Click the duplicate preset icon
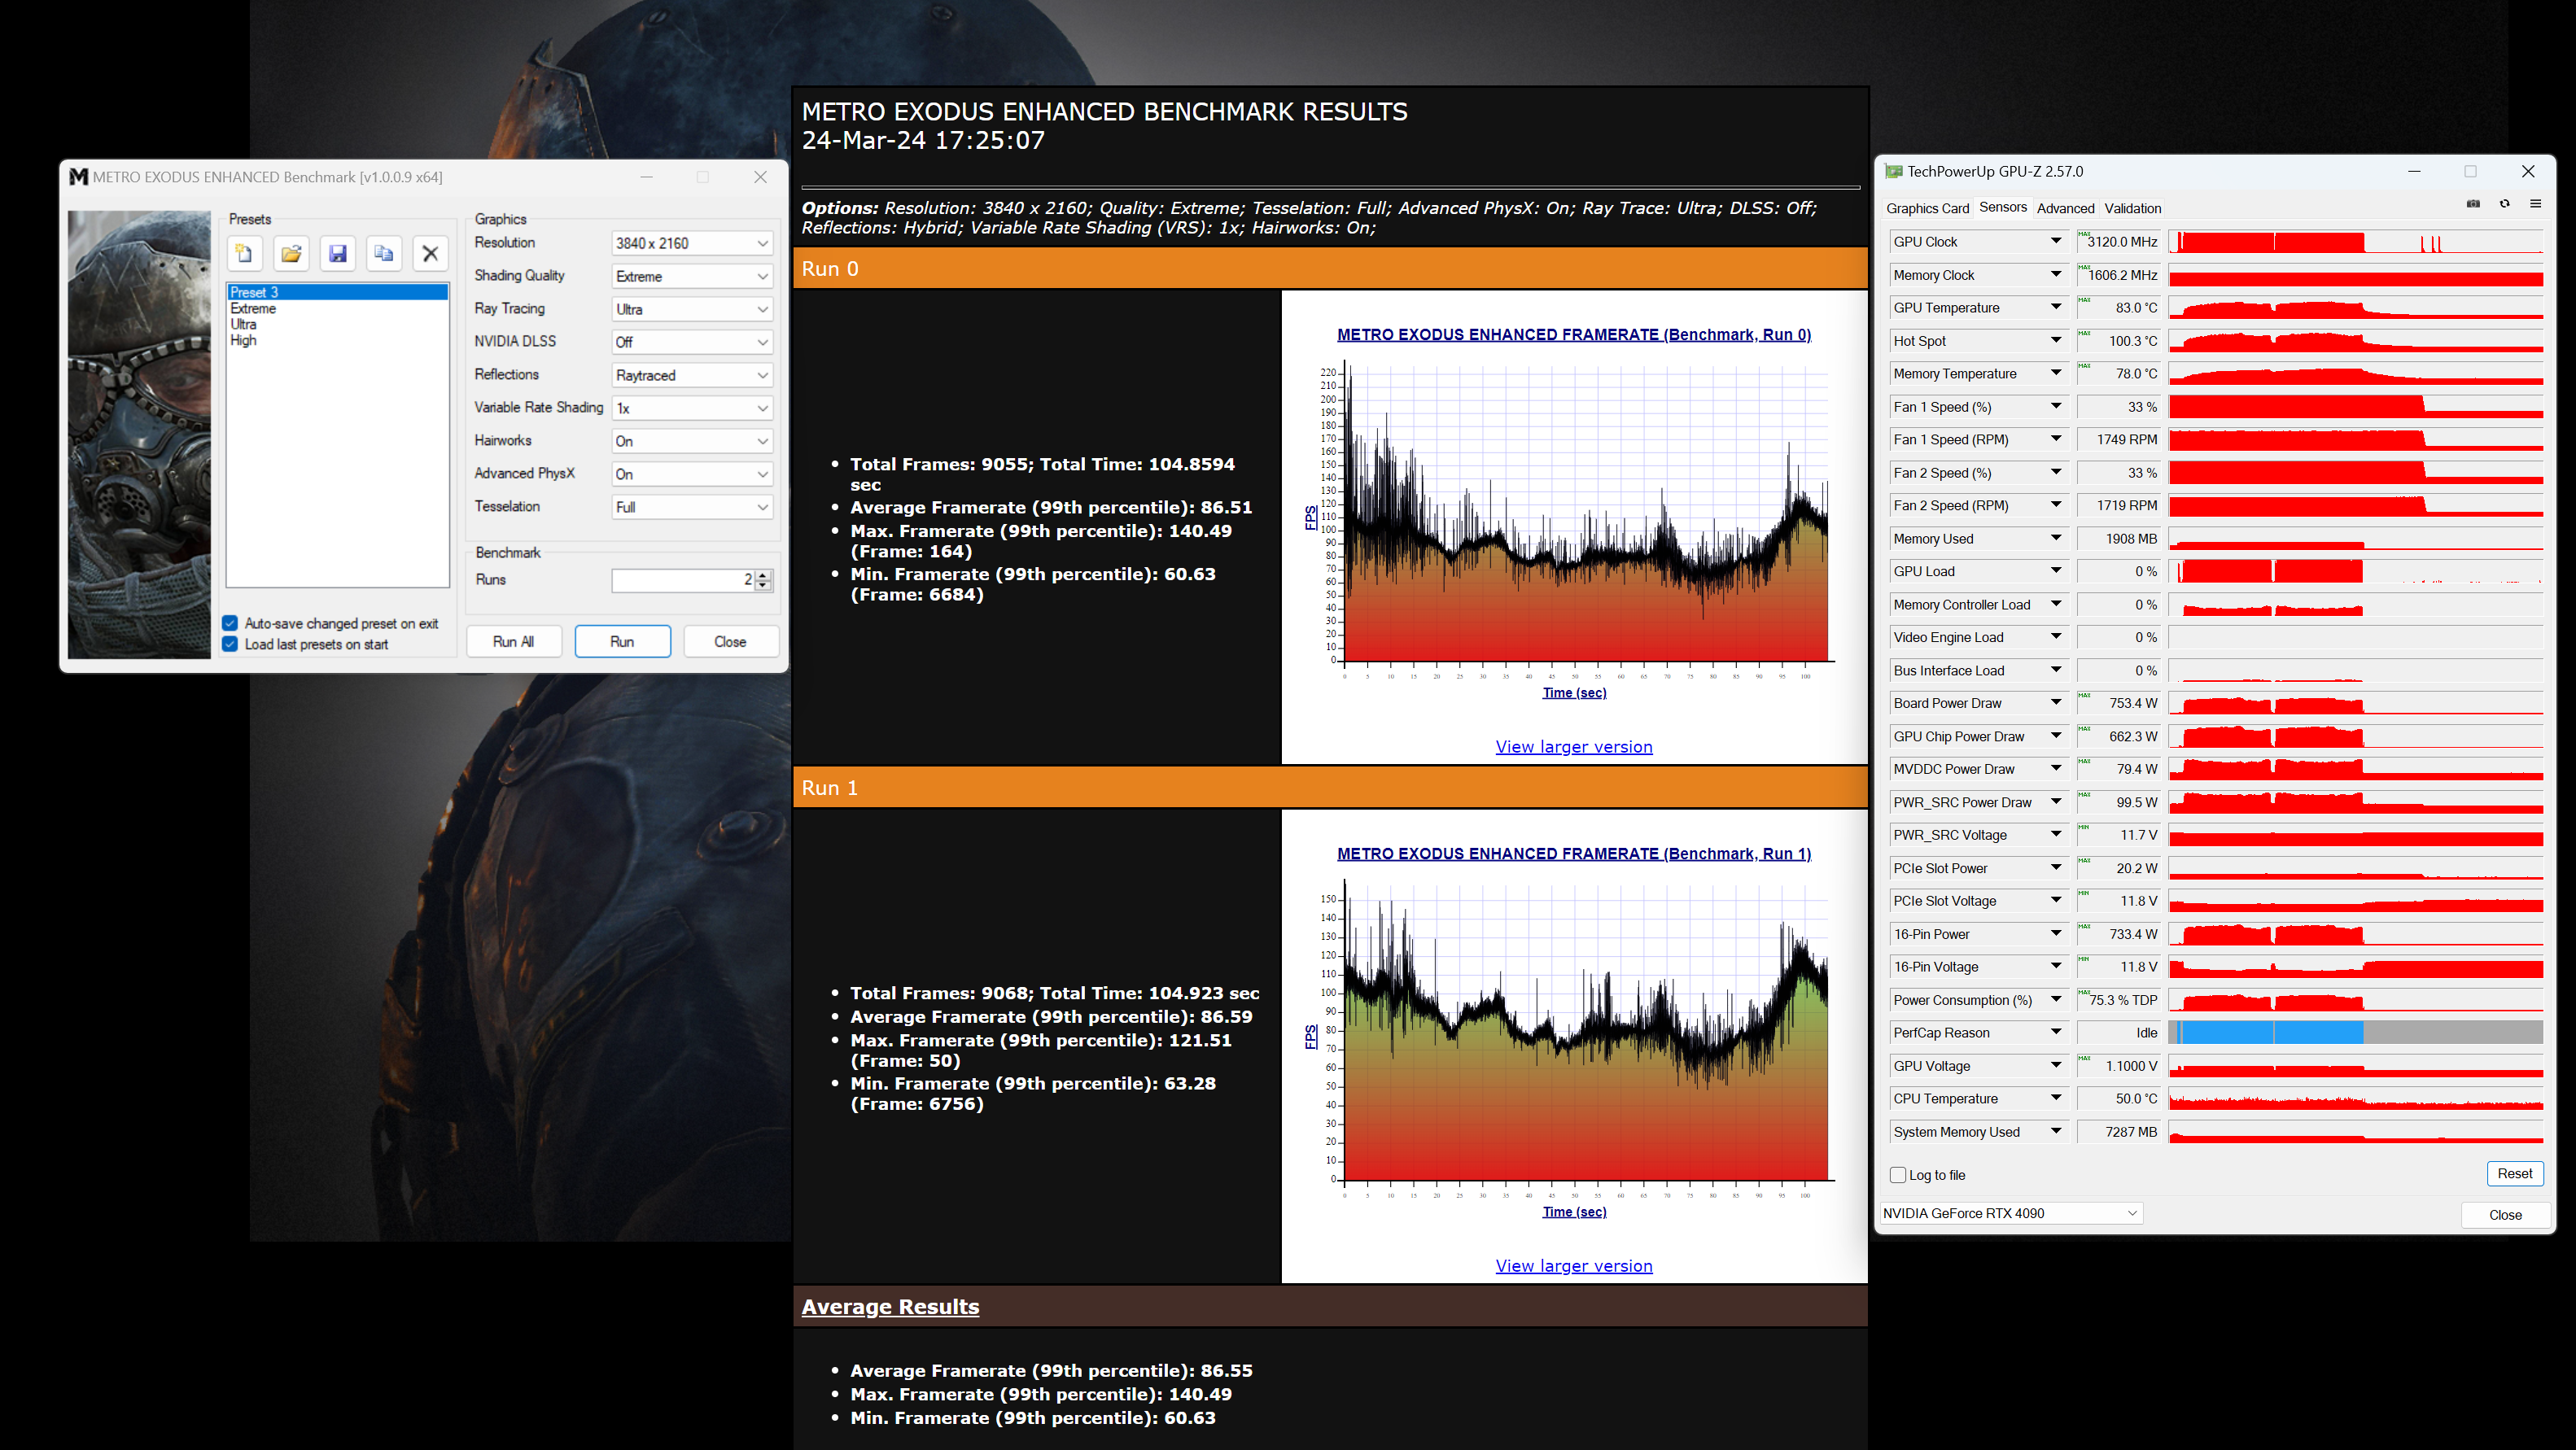The height and width of the screenshot is (1450, 2576). pos(384,253)
